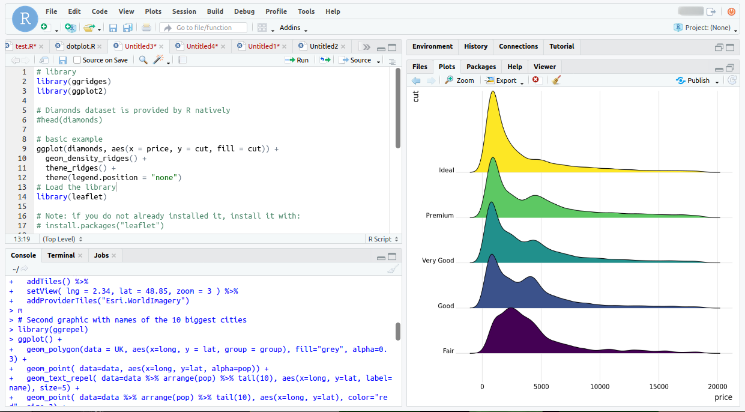This screenshot has height=412, width=745.
Task: Save the current script with the save icon
Action: 62,60
